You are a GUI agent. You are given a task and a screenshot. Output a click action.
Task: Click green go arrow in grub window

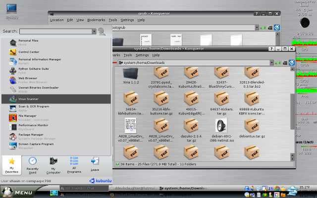(x=263, y=28)
